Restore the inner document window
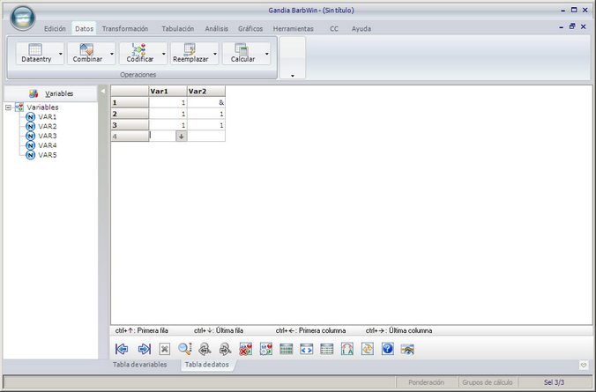 [572, 26]
